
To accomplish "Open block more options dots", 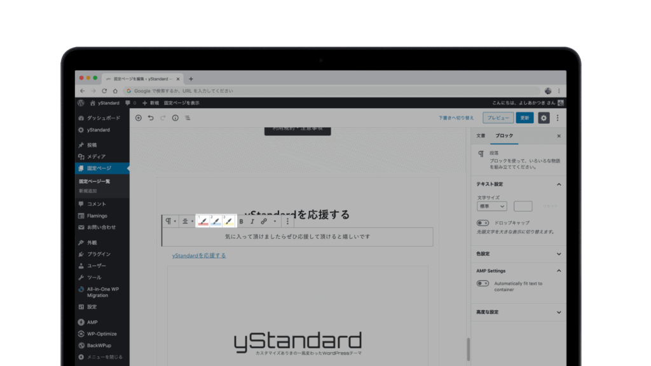I will click(x=287, y=222).
